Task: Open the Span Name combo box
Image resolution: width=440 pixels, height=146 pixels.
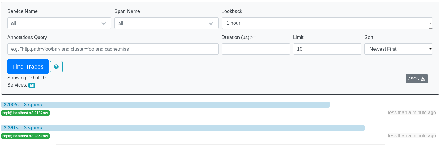Action: point(166,23)
